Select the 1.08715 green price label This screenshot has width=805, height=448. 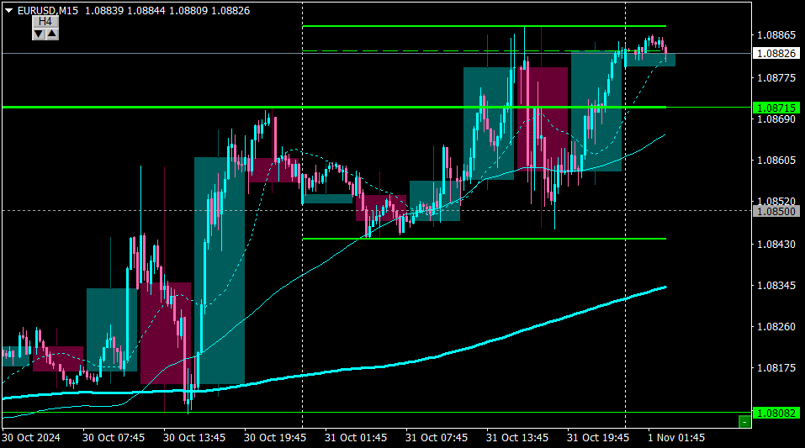(776, 108)
